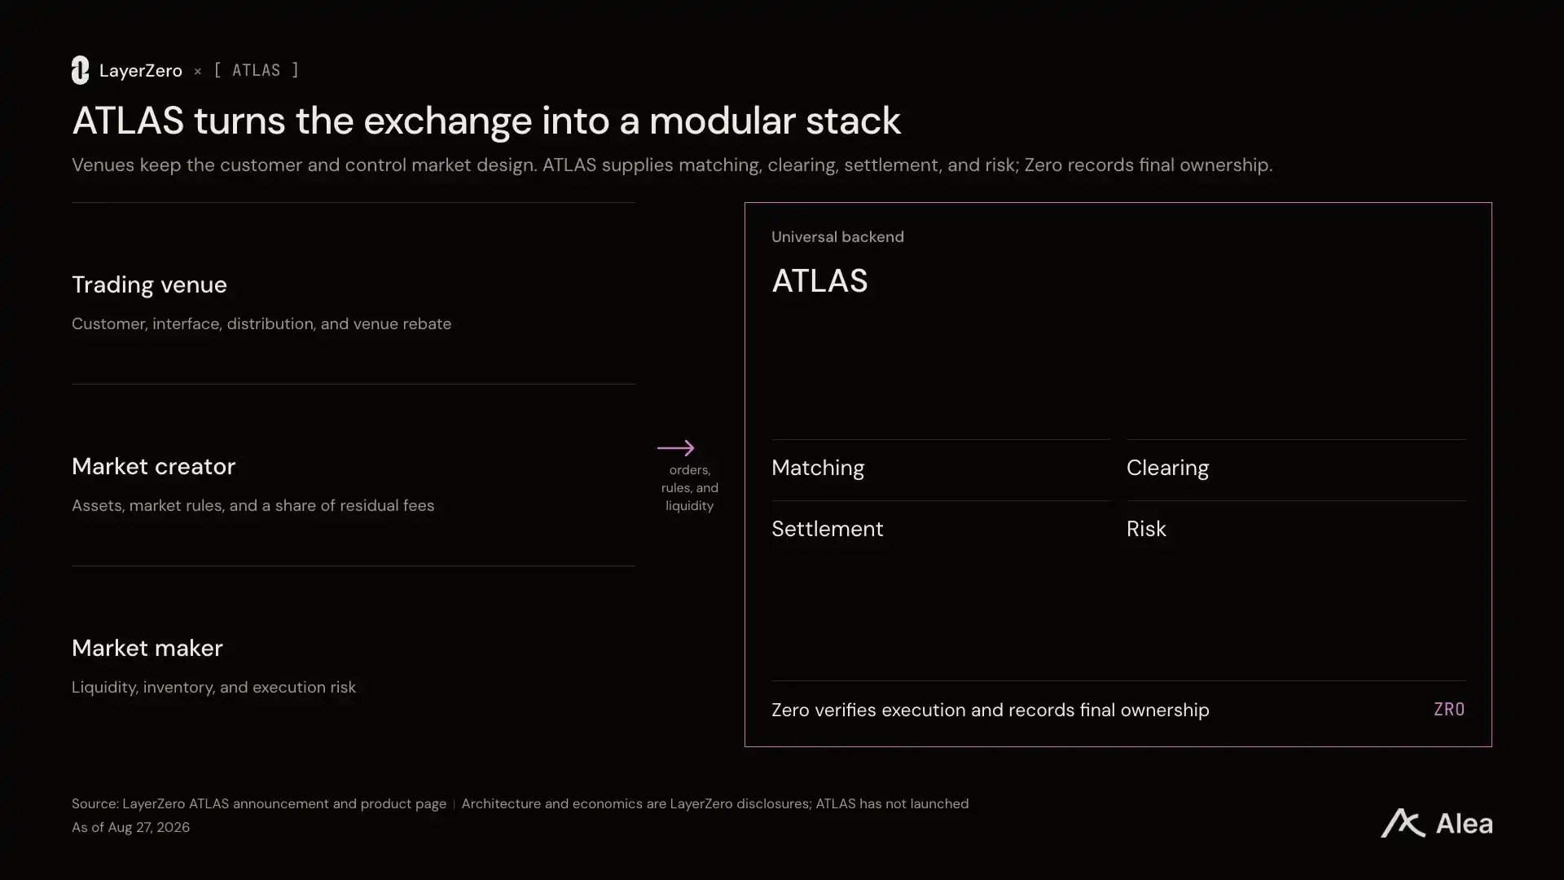The height and width of the screenshot is (880, 1564).
Task: Click the Source: LayerZero ATLAS announcement footnote
Action: [x=259, y=803]
